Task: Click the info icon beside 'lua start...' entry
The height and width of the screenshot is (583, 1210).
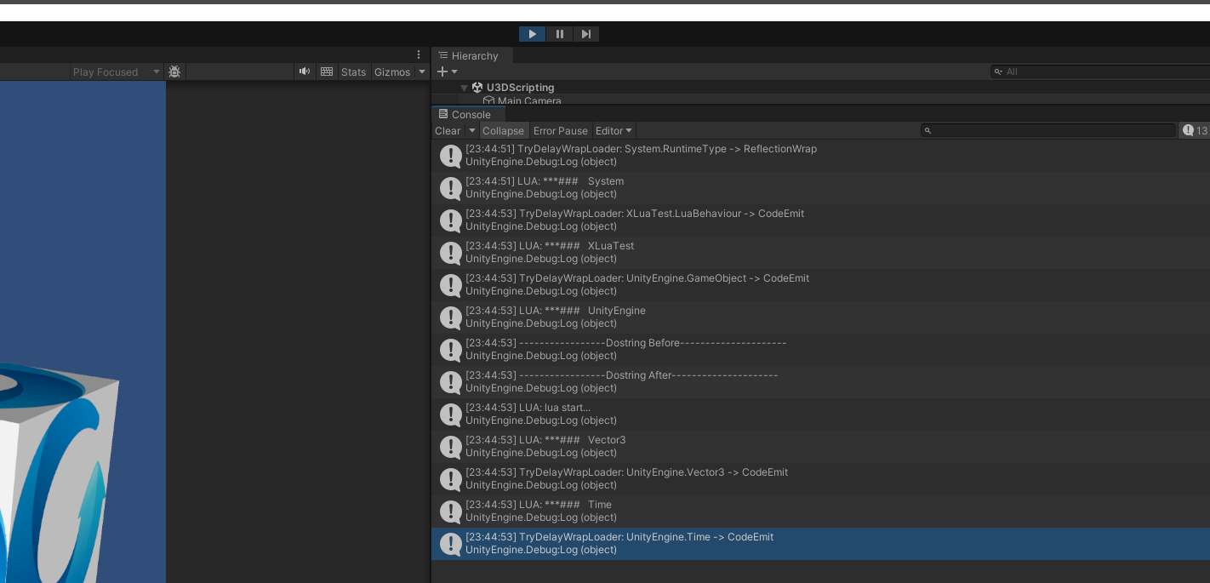Action: [450, 414]
